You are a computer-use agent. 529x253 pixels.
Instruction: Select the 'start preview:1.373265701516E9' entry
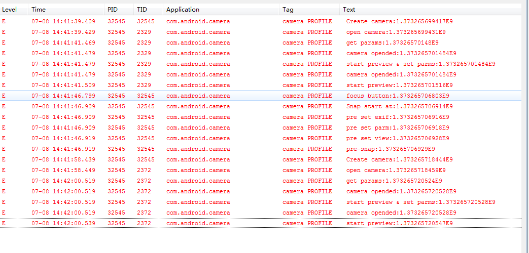coord(261,85)
